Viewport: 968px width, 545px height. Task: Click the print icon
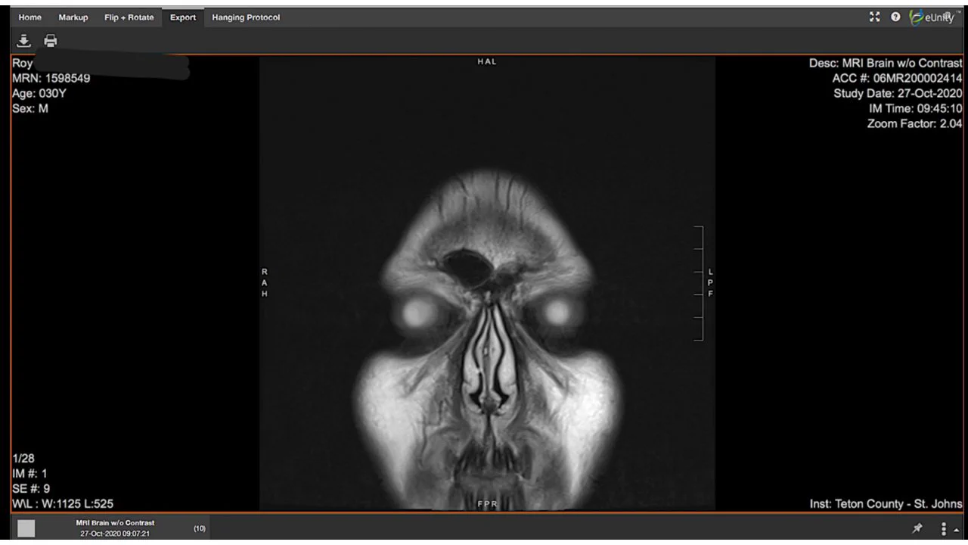click(51, 40)
